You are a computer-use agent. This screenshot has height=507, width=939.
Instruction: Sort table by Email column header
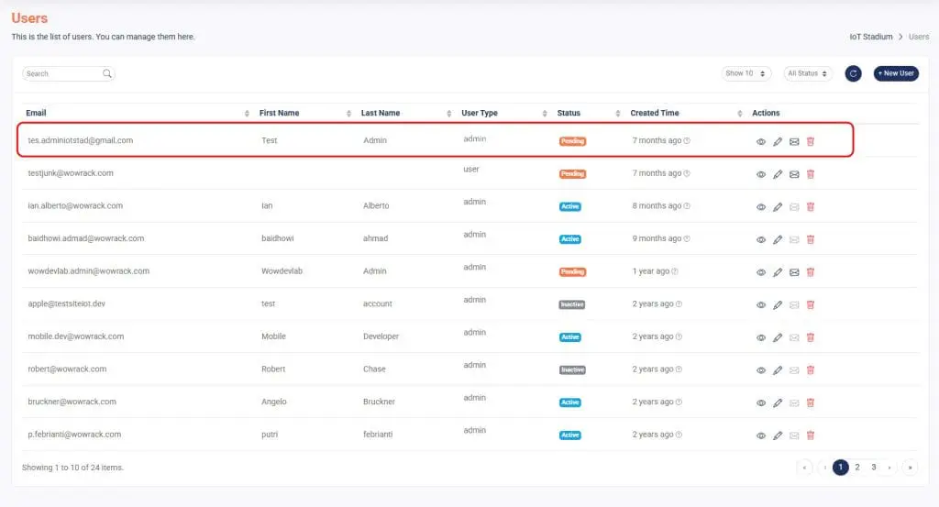[37, 113]
